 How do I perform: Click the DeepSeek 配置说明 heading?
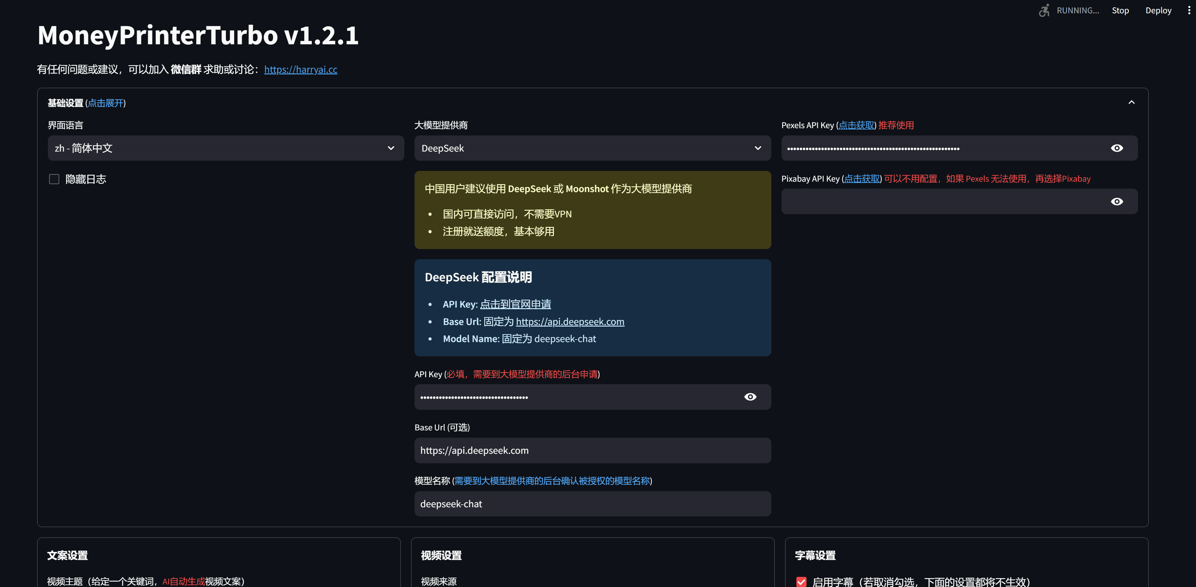[x=478, y=277]
